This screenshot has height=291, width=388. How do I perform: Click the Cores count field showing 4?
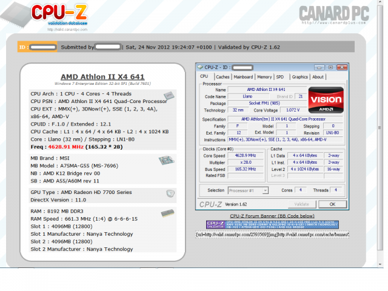[x=301, y=190]
